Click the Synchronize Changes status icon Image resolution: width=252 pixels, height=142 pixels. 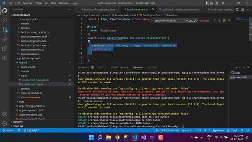click(x=19, y=131)
